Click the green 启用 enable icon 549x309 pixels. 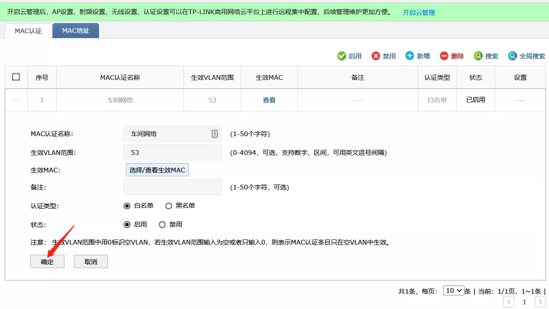[342, 56]
